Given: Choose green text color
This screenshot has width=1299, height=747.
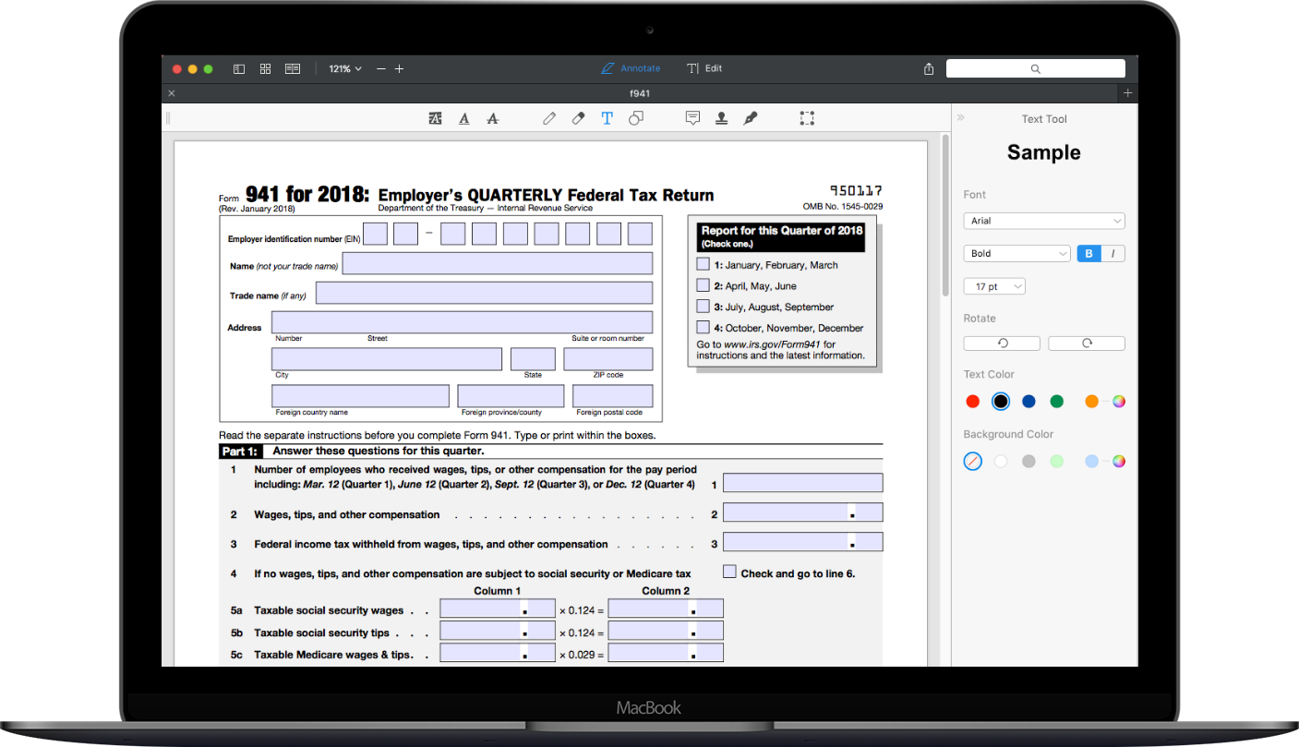Looking at the screenshot, I should [x=1057, y=402].
